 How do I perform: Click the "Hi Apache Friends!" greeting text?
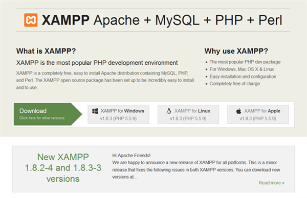[131, 156]
